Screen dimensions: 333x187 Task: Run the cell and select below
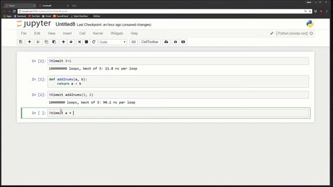pos(80,42)
